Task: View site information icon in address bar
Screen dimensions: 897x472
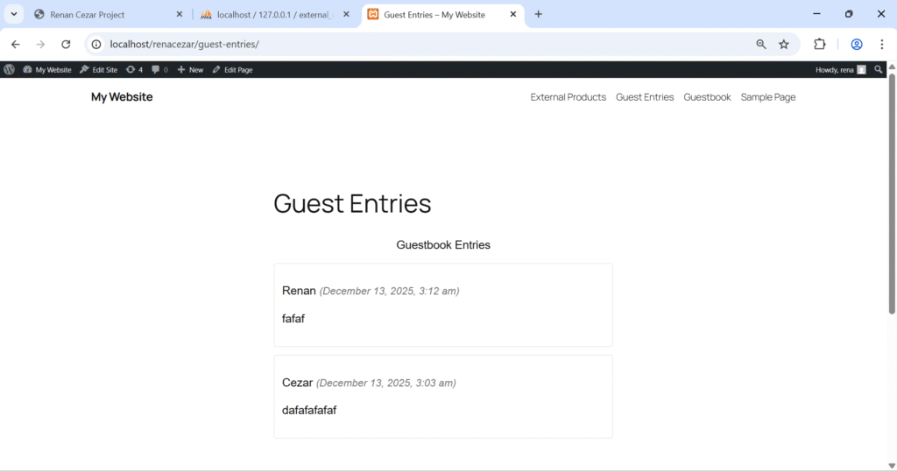Action: pos(96,45)
